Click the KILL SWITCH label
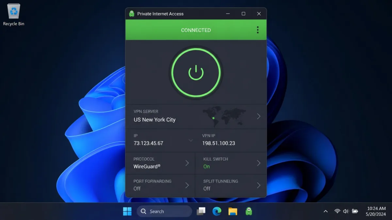 click(x=216, y=159)
